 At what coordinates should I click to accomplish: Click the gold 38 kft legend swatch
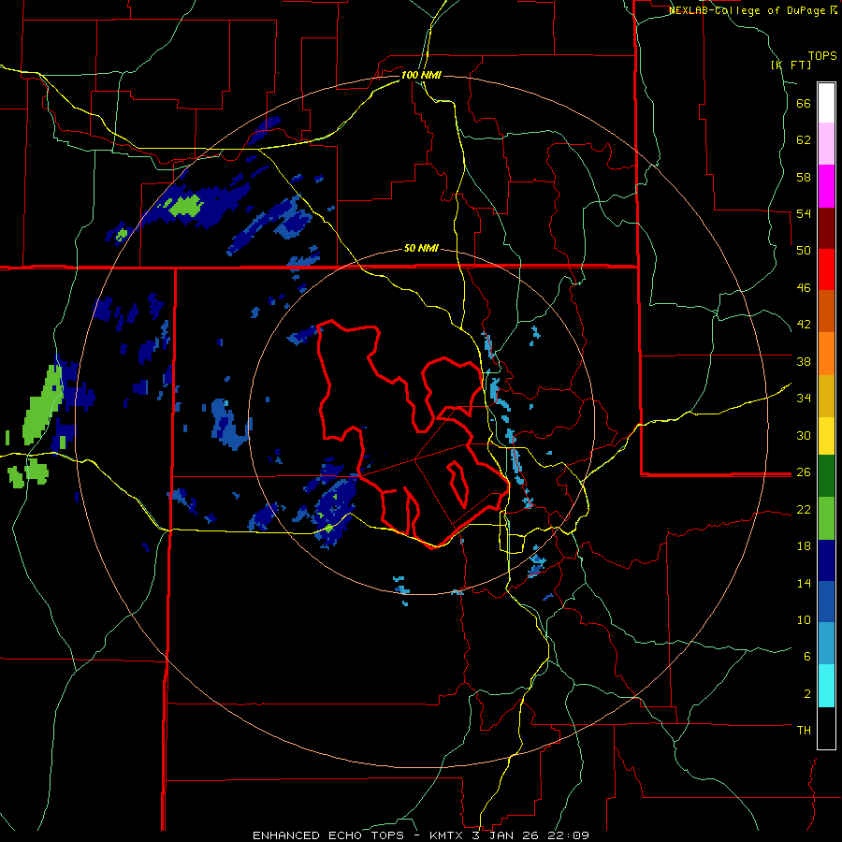point(826,396)
